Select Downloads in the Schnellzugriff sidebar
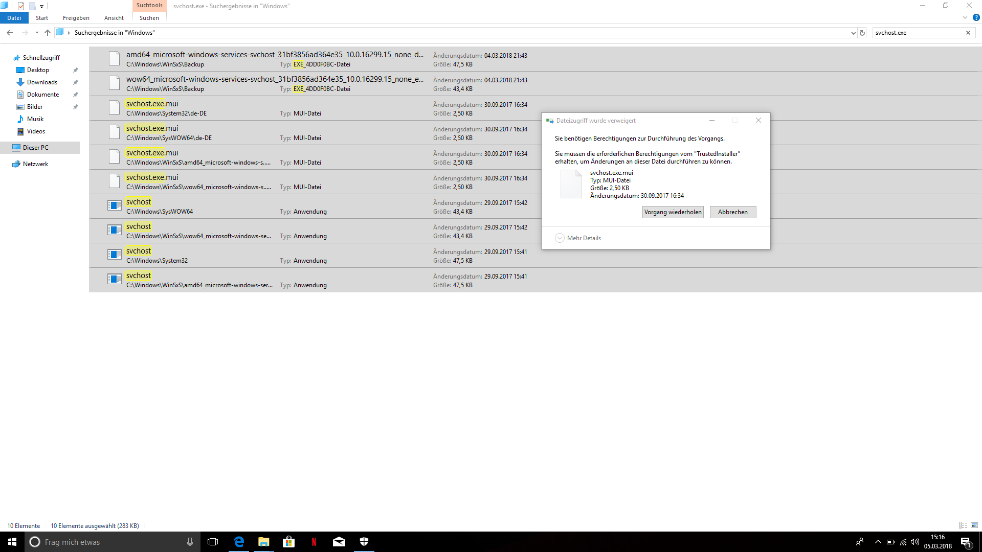This screenshot has width=982, height=552. (42, 82)
